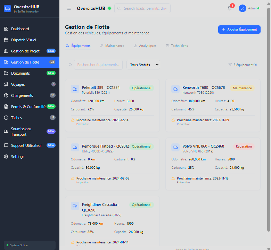271x250 pixels.
Task: Click the Dispatch Visuel calendar icon
Action: (6, 40)
